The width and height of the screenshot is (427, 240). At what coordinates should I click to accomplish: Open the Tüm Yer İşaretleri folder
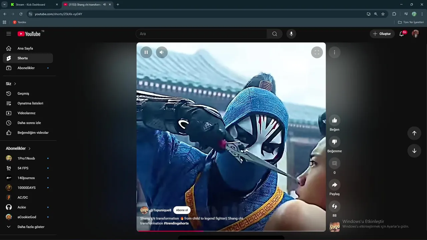(411, 22)
